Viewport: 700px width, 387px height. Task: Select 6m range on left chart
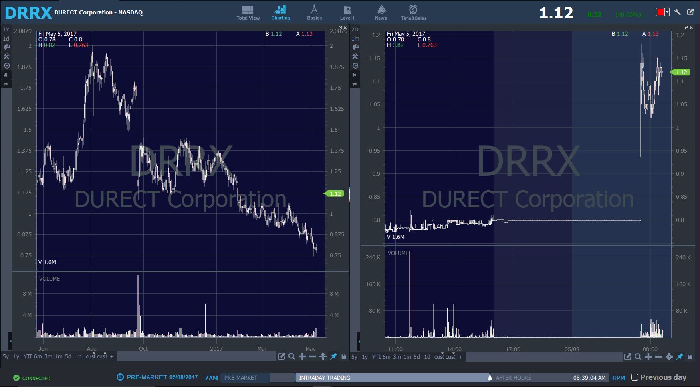[x=38, y=357]
